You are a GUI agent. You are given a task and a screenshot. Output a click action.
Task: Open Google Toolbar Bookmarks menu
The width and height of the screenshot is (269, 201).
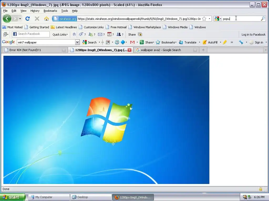pos(166,42)
